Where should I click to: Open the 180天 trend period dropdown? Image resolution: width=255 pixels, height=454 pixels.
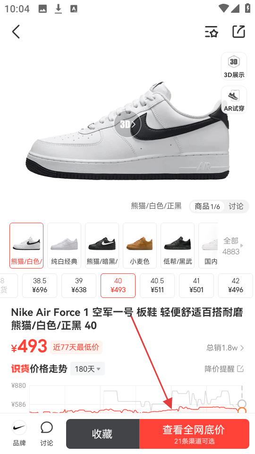(x=87, y=369)
